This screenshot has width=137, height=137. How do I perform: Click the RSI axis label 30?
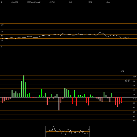pyautogui.click(x=2, y=40)
